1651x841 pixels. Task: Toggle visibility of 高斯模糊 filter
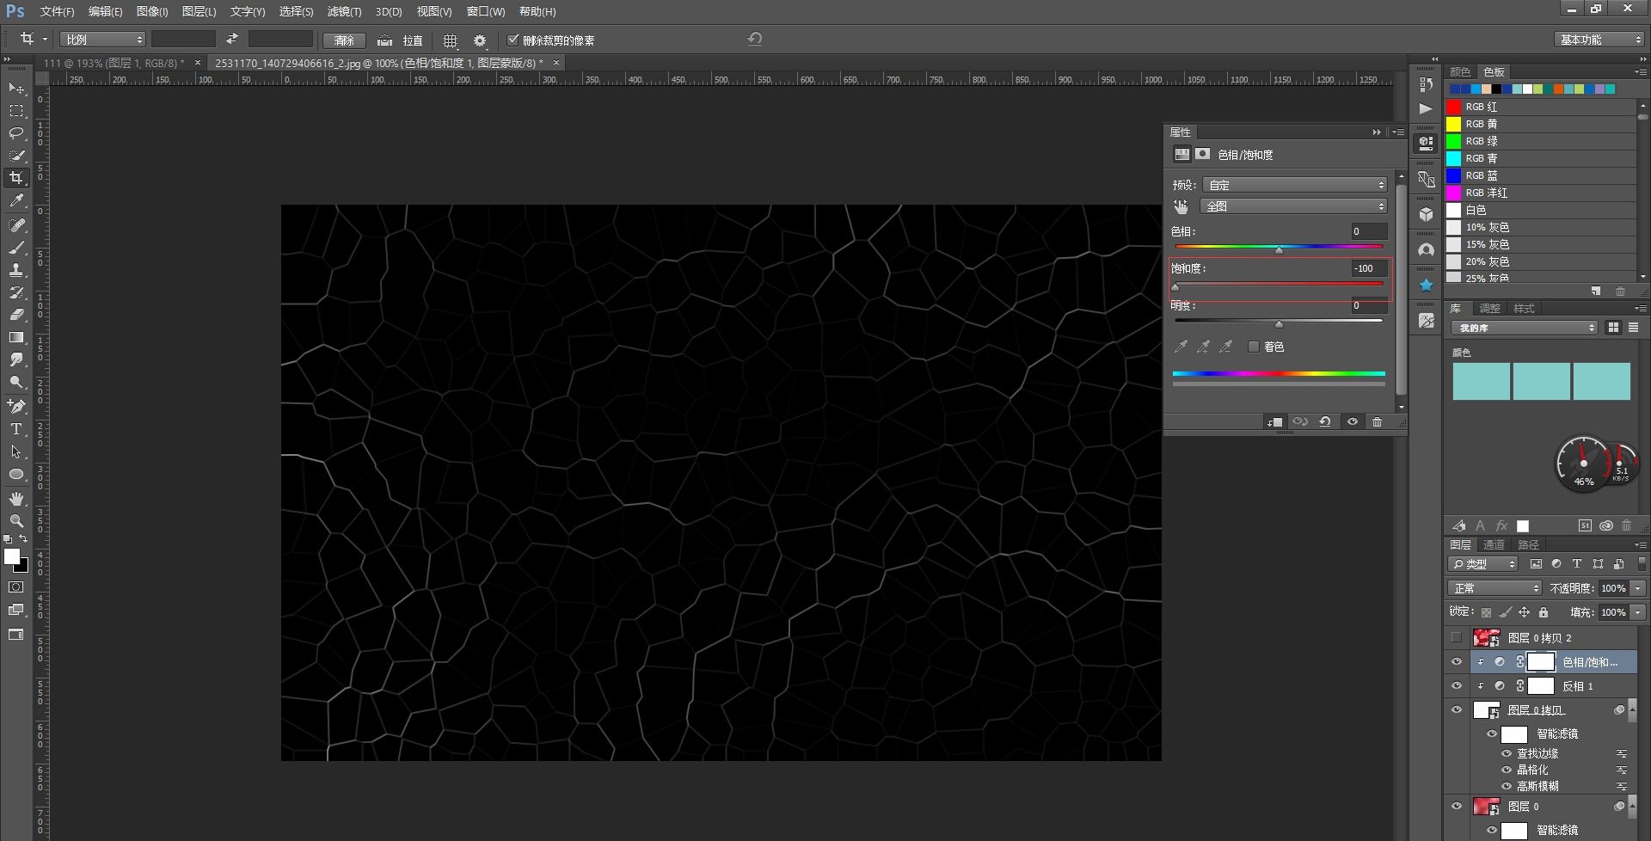(1507, 786)
